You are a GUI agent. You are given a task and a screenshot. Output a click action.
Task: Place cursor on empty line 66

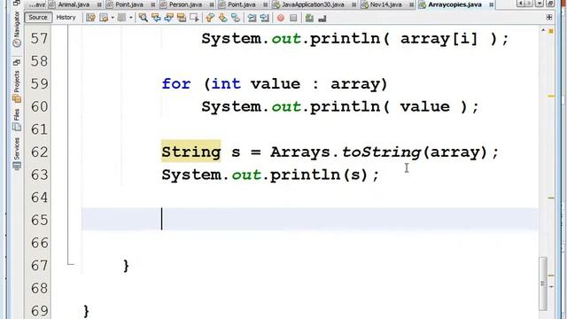click(x=309, y=243)
